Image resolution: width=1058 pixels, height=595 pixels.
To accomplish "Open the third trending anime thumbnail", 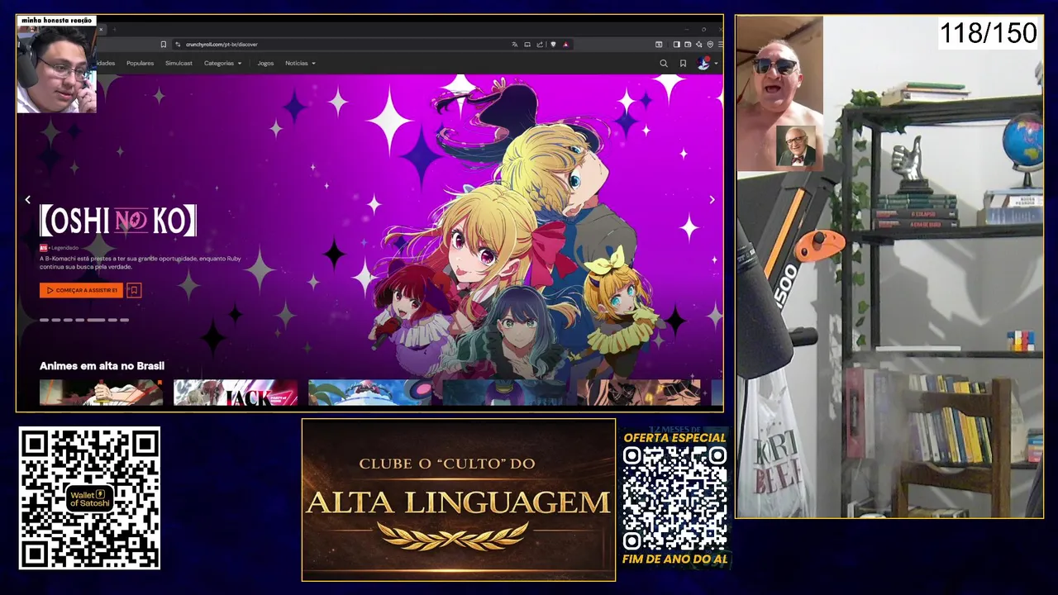I will tap(369, 393).
